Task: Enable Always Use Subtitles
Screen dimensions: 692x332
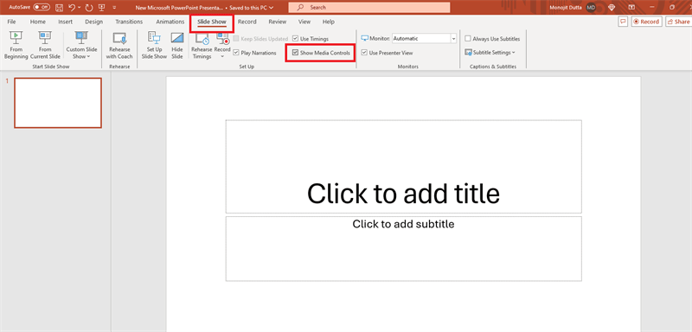Action: (x=468, y=39)
